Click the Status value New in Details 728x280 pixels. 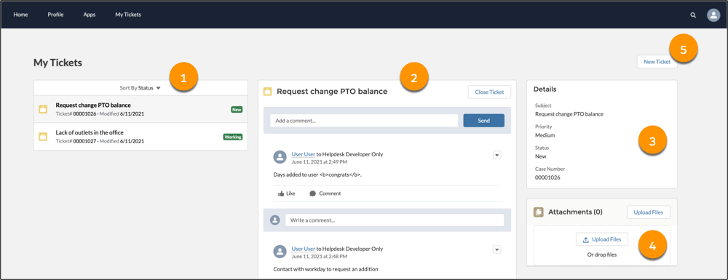click(541, 156)
